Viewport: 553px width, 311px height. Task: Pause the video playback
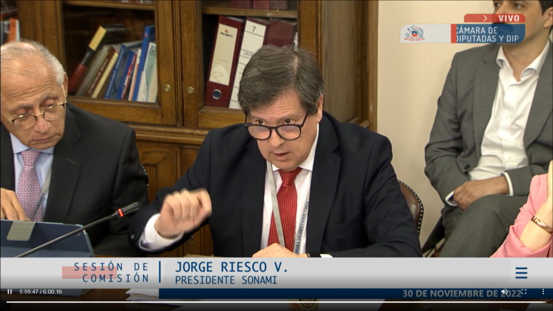tap(10, 292)
